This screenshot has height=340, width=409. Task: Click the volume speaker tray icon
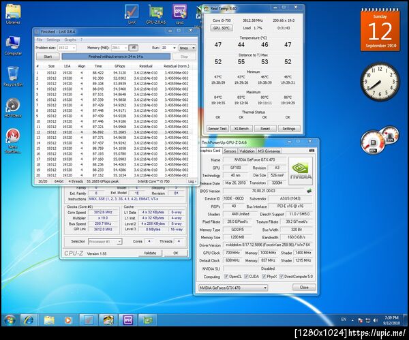(376, 320)
